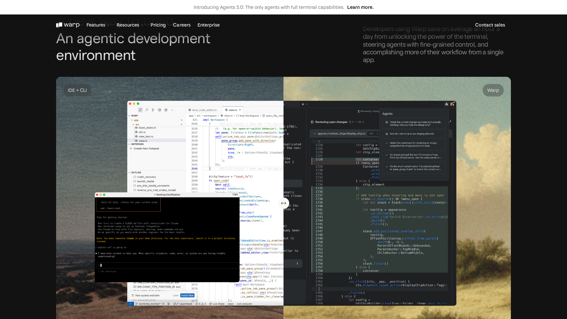Click the Learn more link

[360, 7]
